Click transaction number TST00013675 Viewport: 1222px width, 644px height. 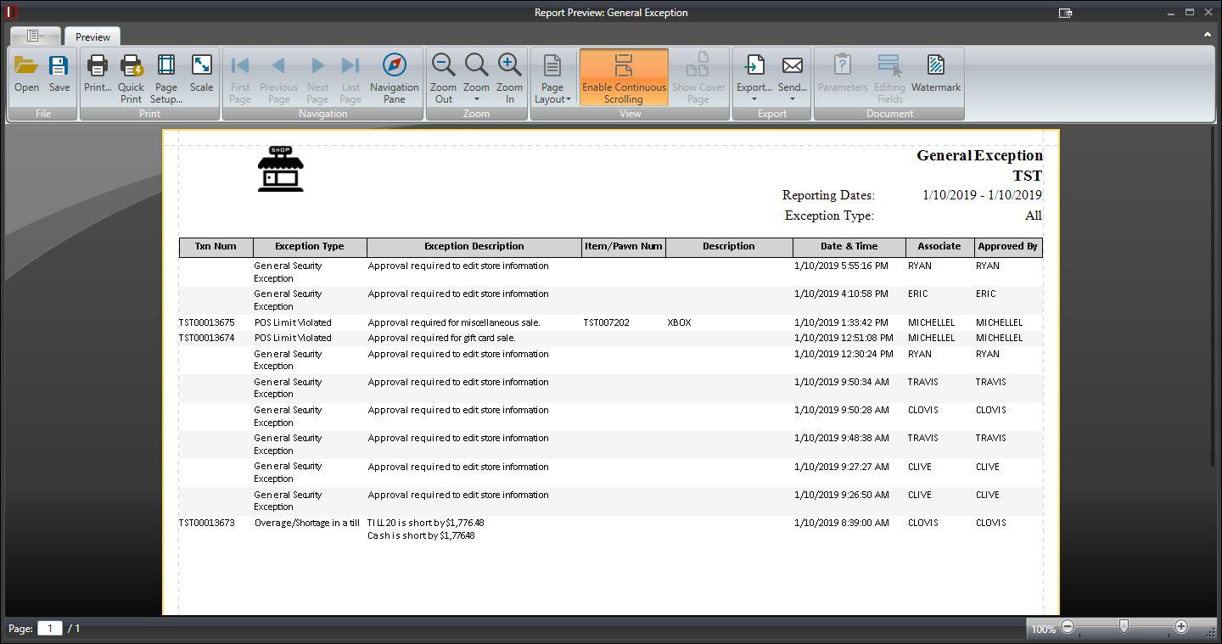click(207, 322)
